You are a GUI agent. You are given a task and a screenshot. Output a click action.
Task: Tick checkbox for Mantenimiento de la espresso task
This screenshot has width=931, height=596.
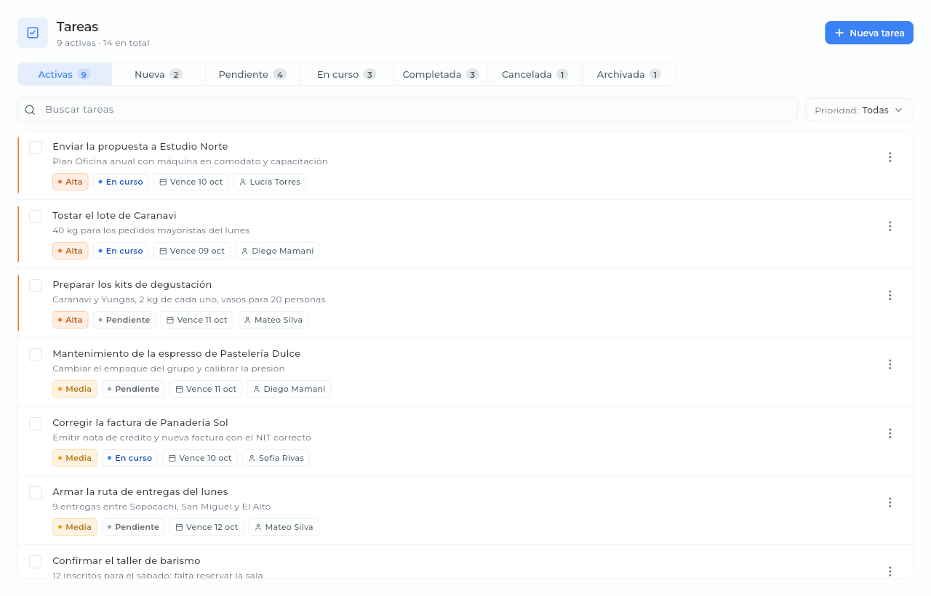tap(36, 355)
